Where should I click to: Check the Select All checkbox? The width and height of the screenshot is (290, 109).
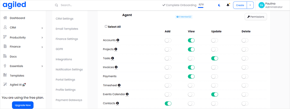[x=106, y=26]
